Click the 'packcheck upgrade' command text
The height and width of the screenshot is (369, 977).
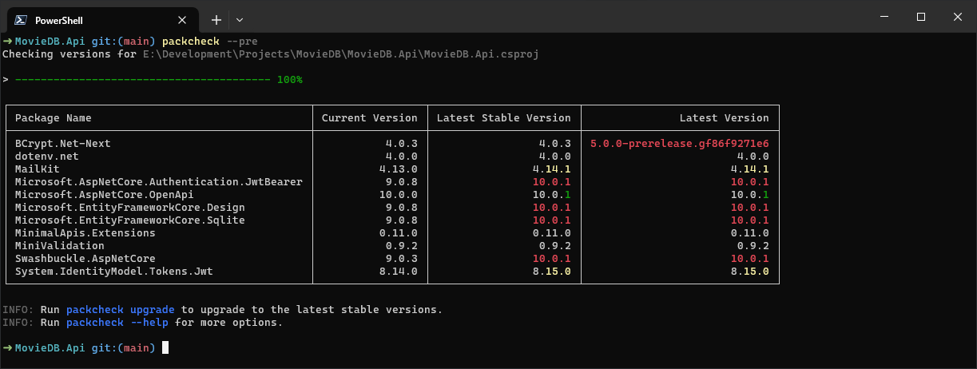(x=121, y=309)
